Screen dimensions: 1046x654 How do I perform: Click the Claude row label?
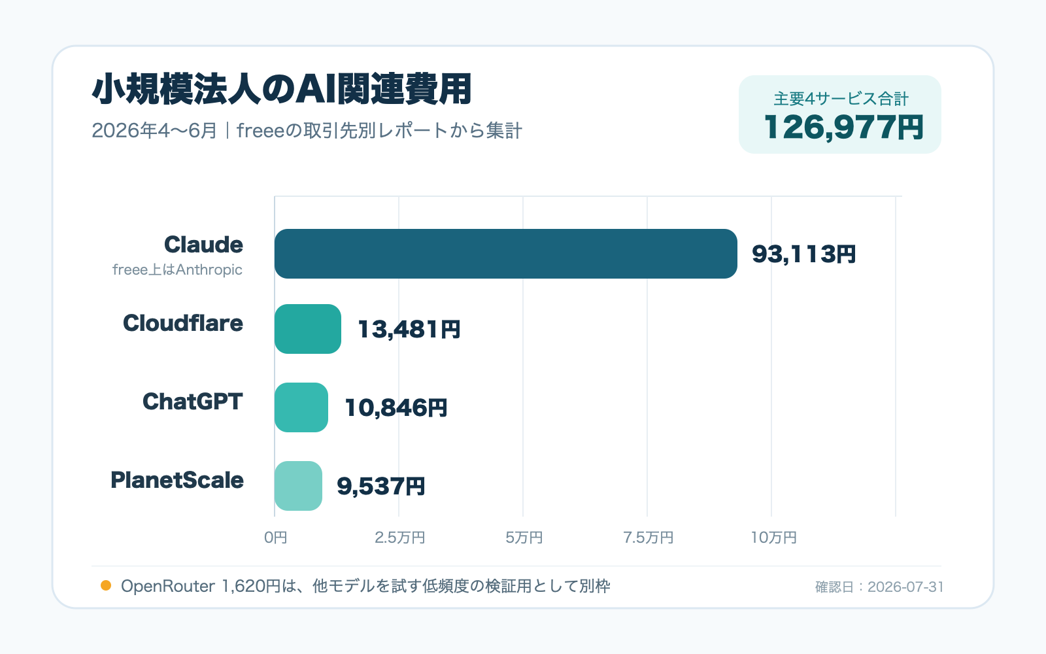pyautogui.click(x=203, y=245)
